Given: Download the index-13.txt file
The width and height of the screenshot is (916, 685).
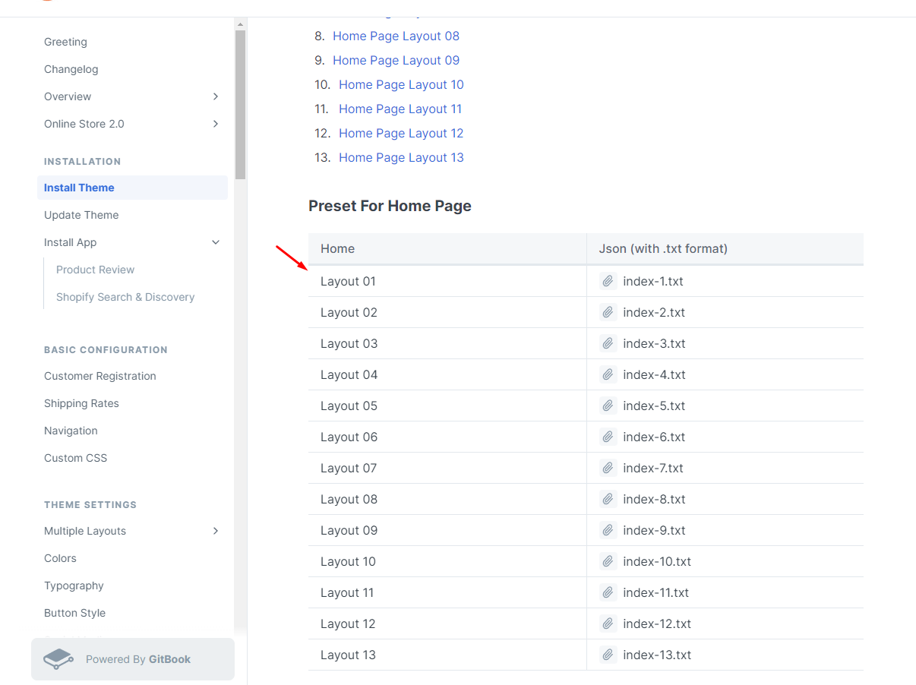Looking at the screenshot, I should 657,655.
